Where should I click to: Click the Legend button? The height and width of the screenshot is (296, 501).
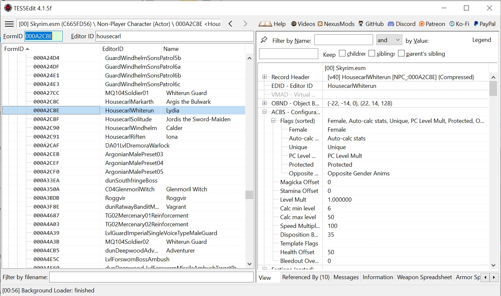[x=482, y=40]
